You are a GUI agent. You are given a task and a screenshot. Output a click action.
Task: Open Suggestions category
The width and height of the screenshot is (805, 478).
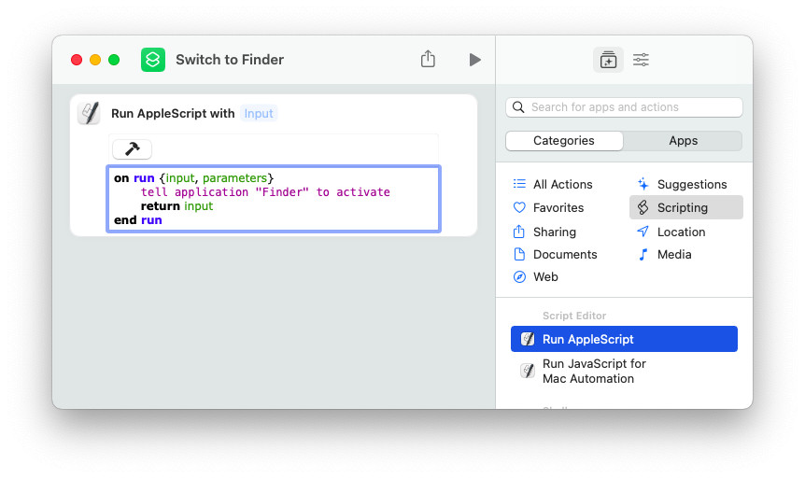tap(692, 184)
